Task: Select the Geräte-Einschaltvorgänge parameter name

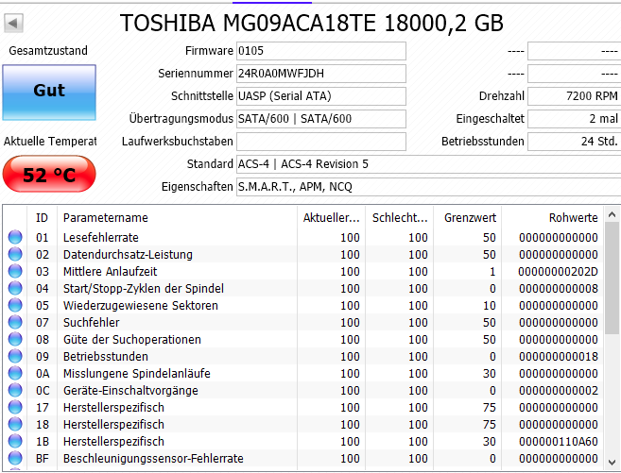Action: (130, 390)
